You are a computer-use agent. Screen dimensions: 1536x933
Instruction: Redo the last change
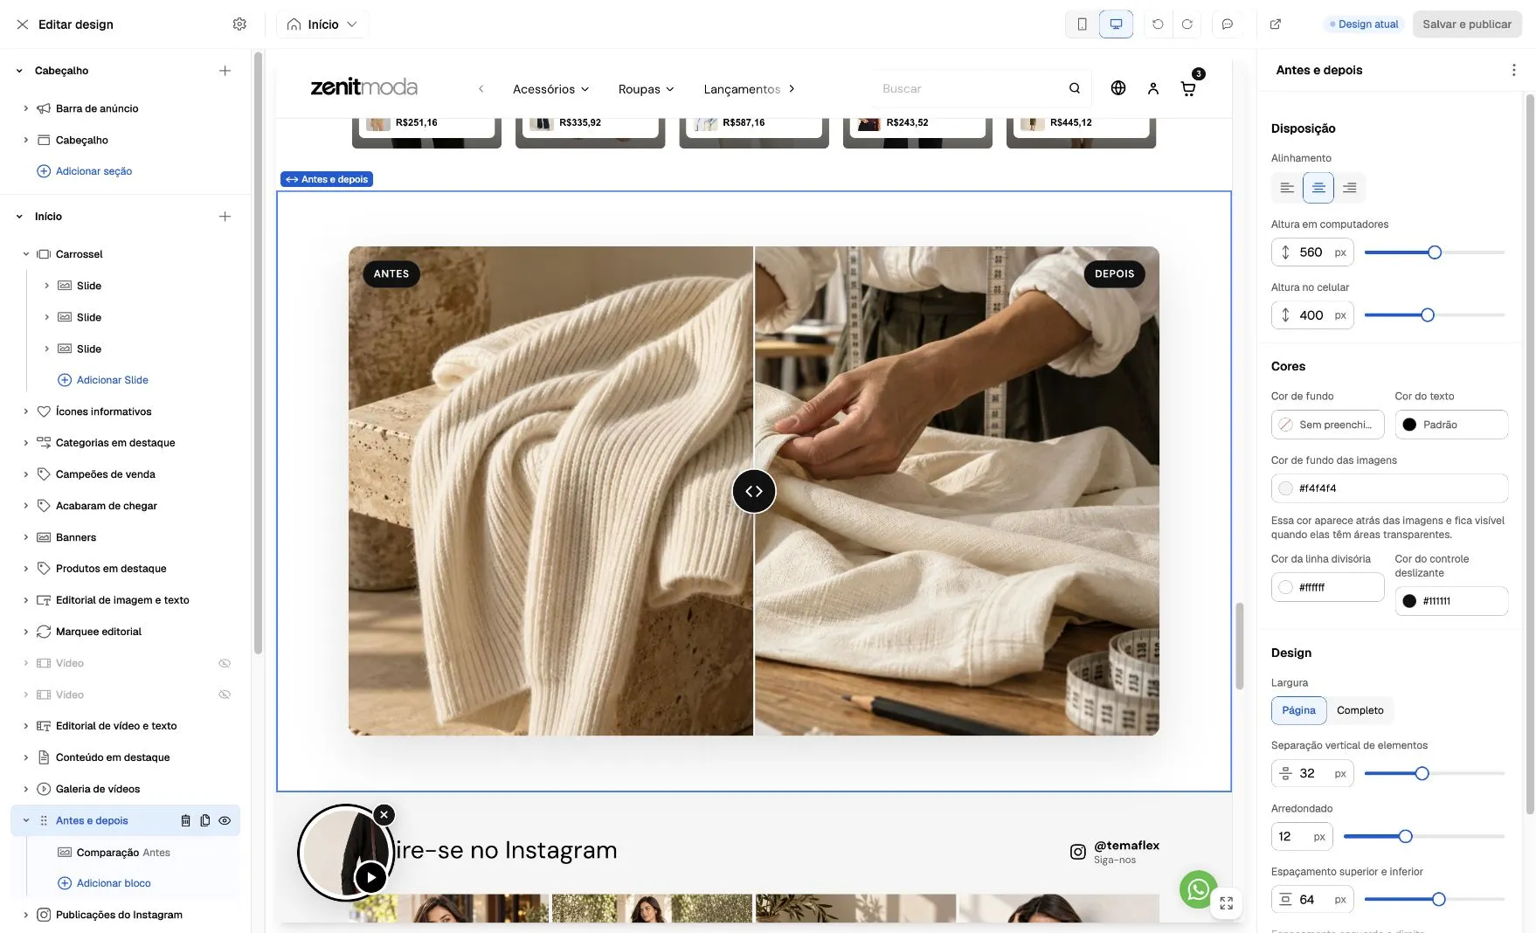[x=1187, y=24]
